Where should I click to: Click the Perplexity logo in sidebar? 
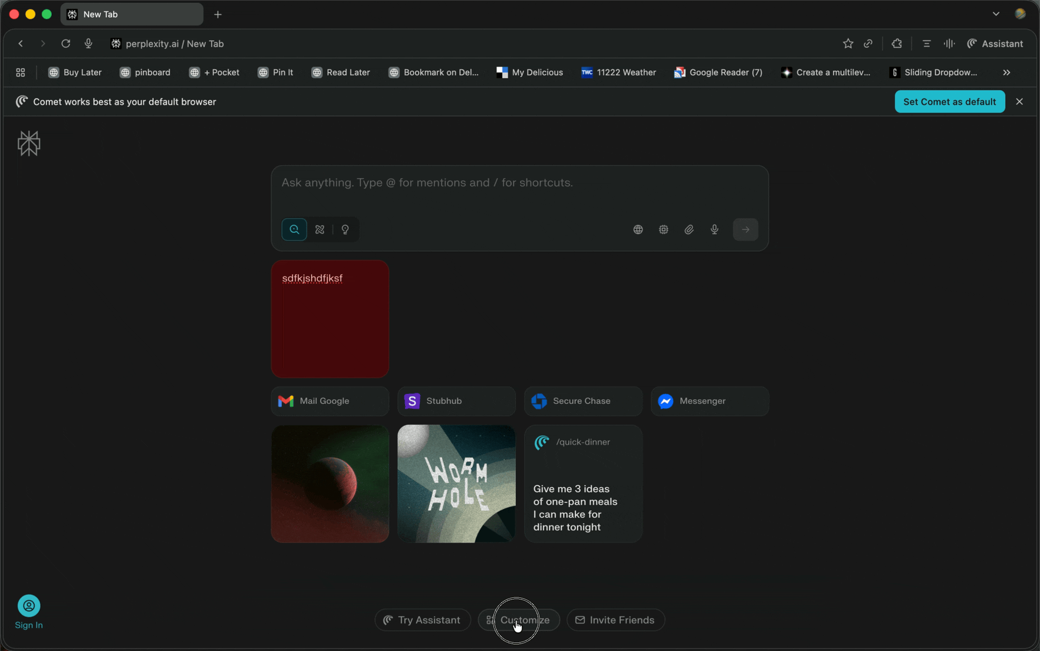28,143
